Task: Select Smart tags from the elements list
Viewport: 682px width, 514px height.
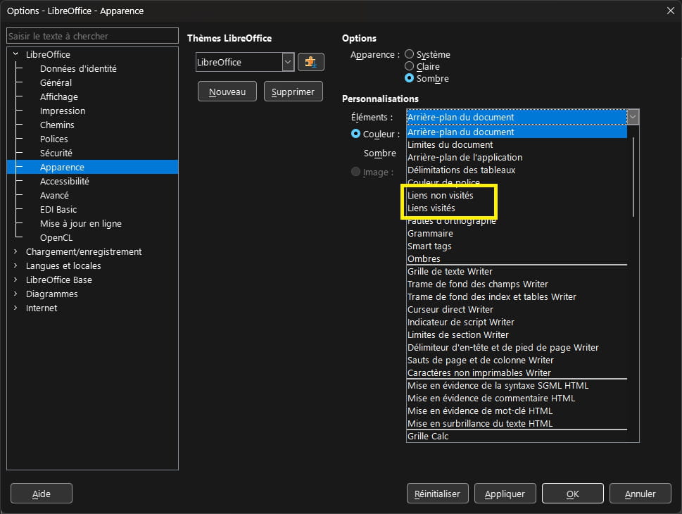Action: point(517,246)
